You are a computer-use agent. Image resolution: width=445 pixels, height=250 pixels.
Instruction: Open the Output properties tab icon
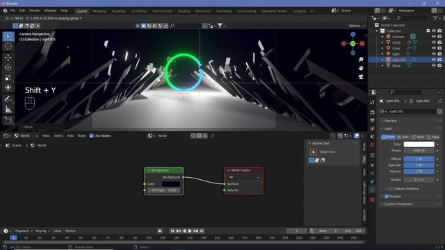[373, 121]
